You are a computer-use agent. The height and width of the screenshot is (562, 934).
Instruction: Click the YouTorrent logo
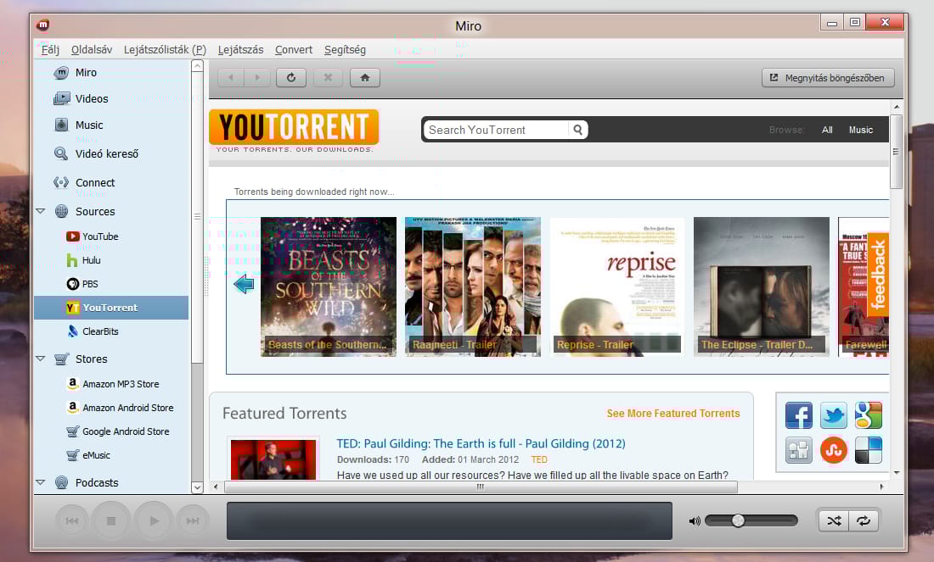click(295, 126)
